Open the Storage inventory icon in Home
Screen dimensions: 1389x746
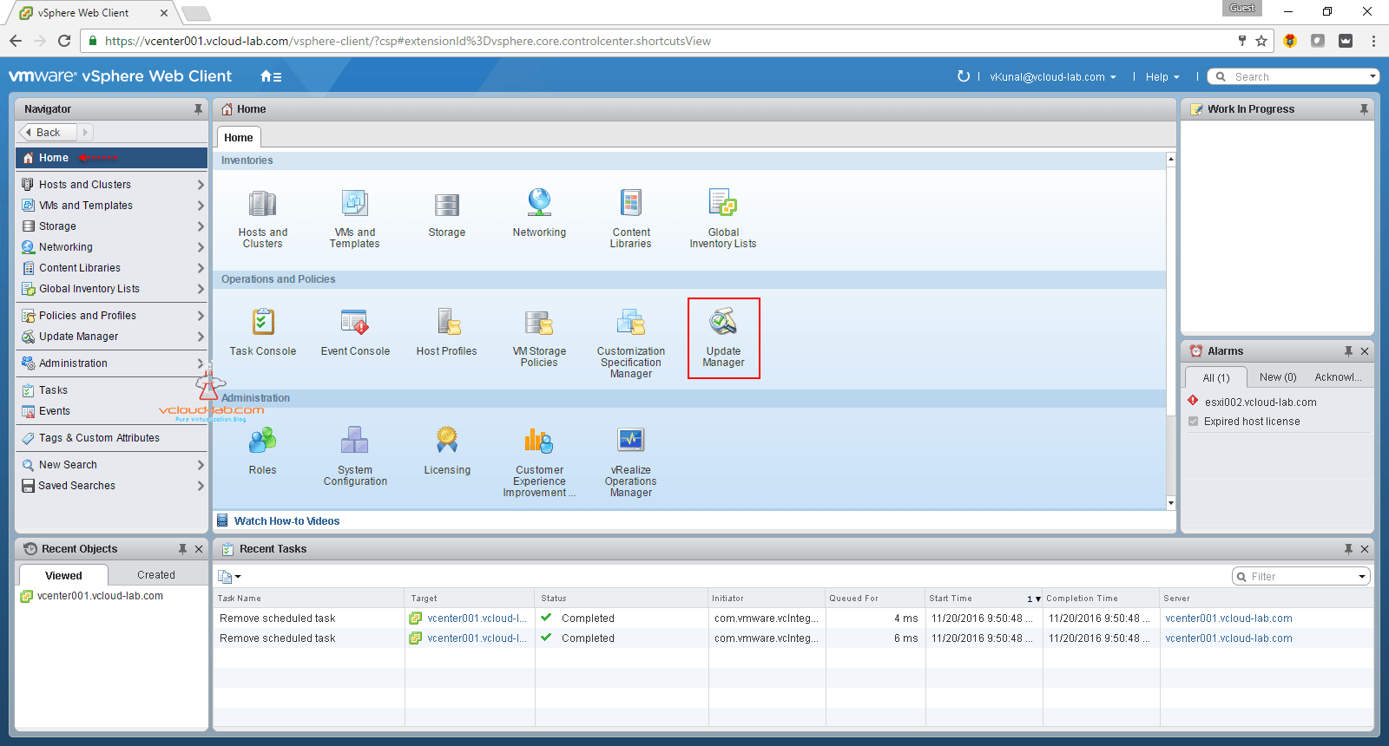(x=447, y=205)
